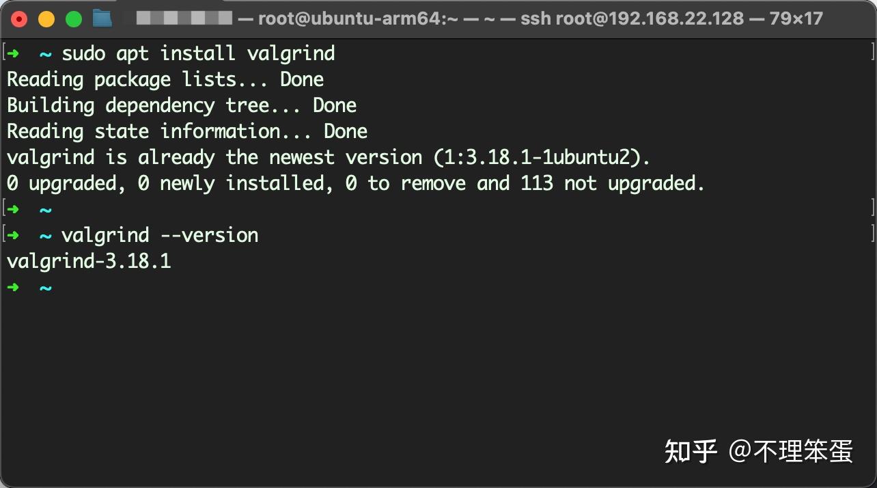Image resolution: width=877 pixels, height=488 pixels.
Task: Click the green arrow on the last prompt
Action: 13,287
